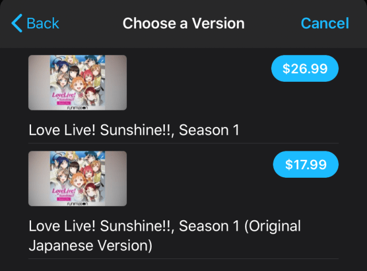Click the Funimation logo on the second thumbnail

tap(78, 203)
